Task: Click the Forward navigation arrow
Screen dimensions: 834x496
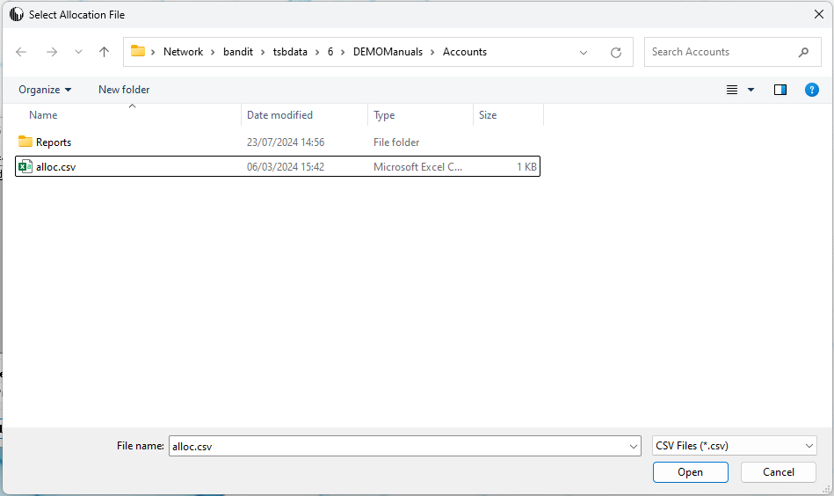Action: [x=51, y=52]
